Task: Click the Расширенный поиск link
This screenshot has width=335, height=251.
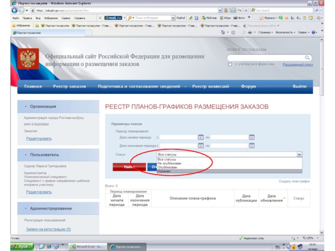Action: [297, 65]
